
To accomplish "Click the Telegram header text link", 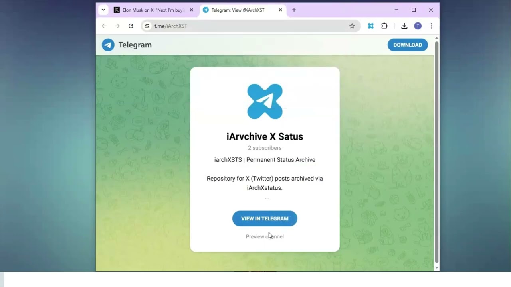I will point(135,45).
